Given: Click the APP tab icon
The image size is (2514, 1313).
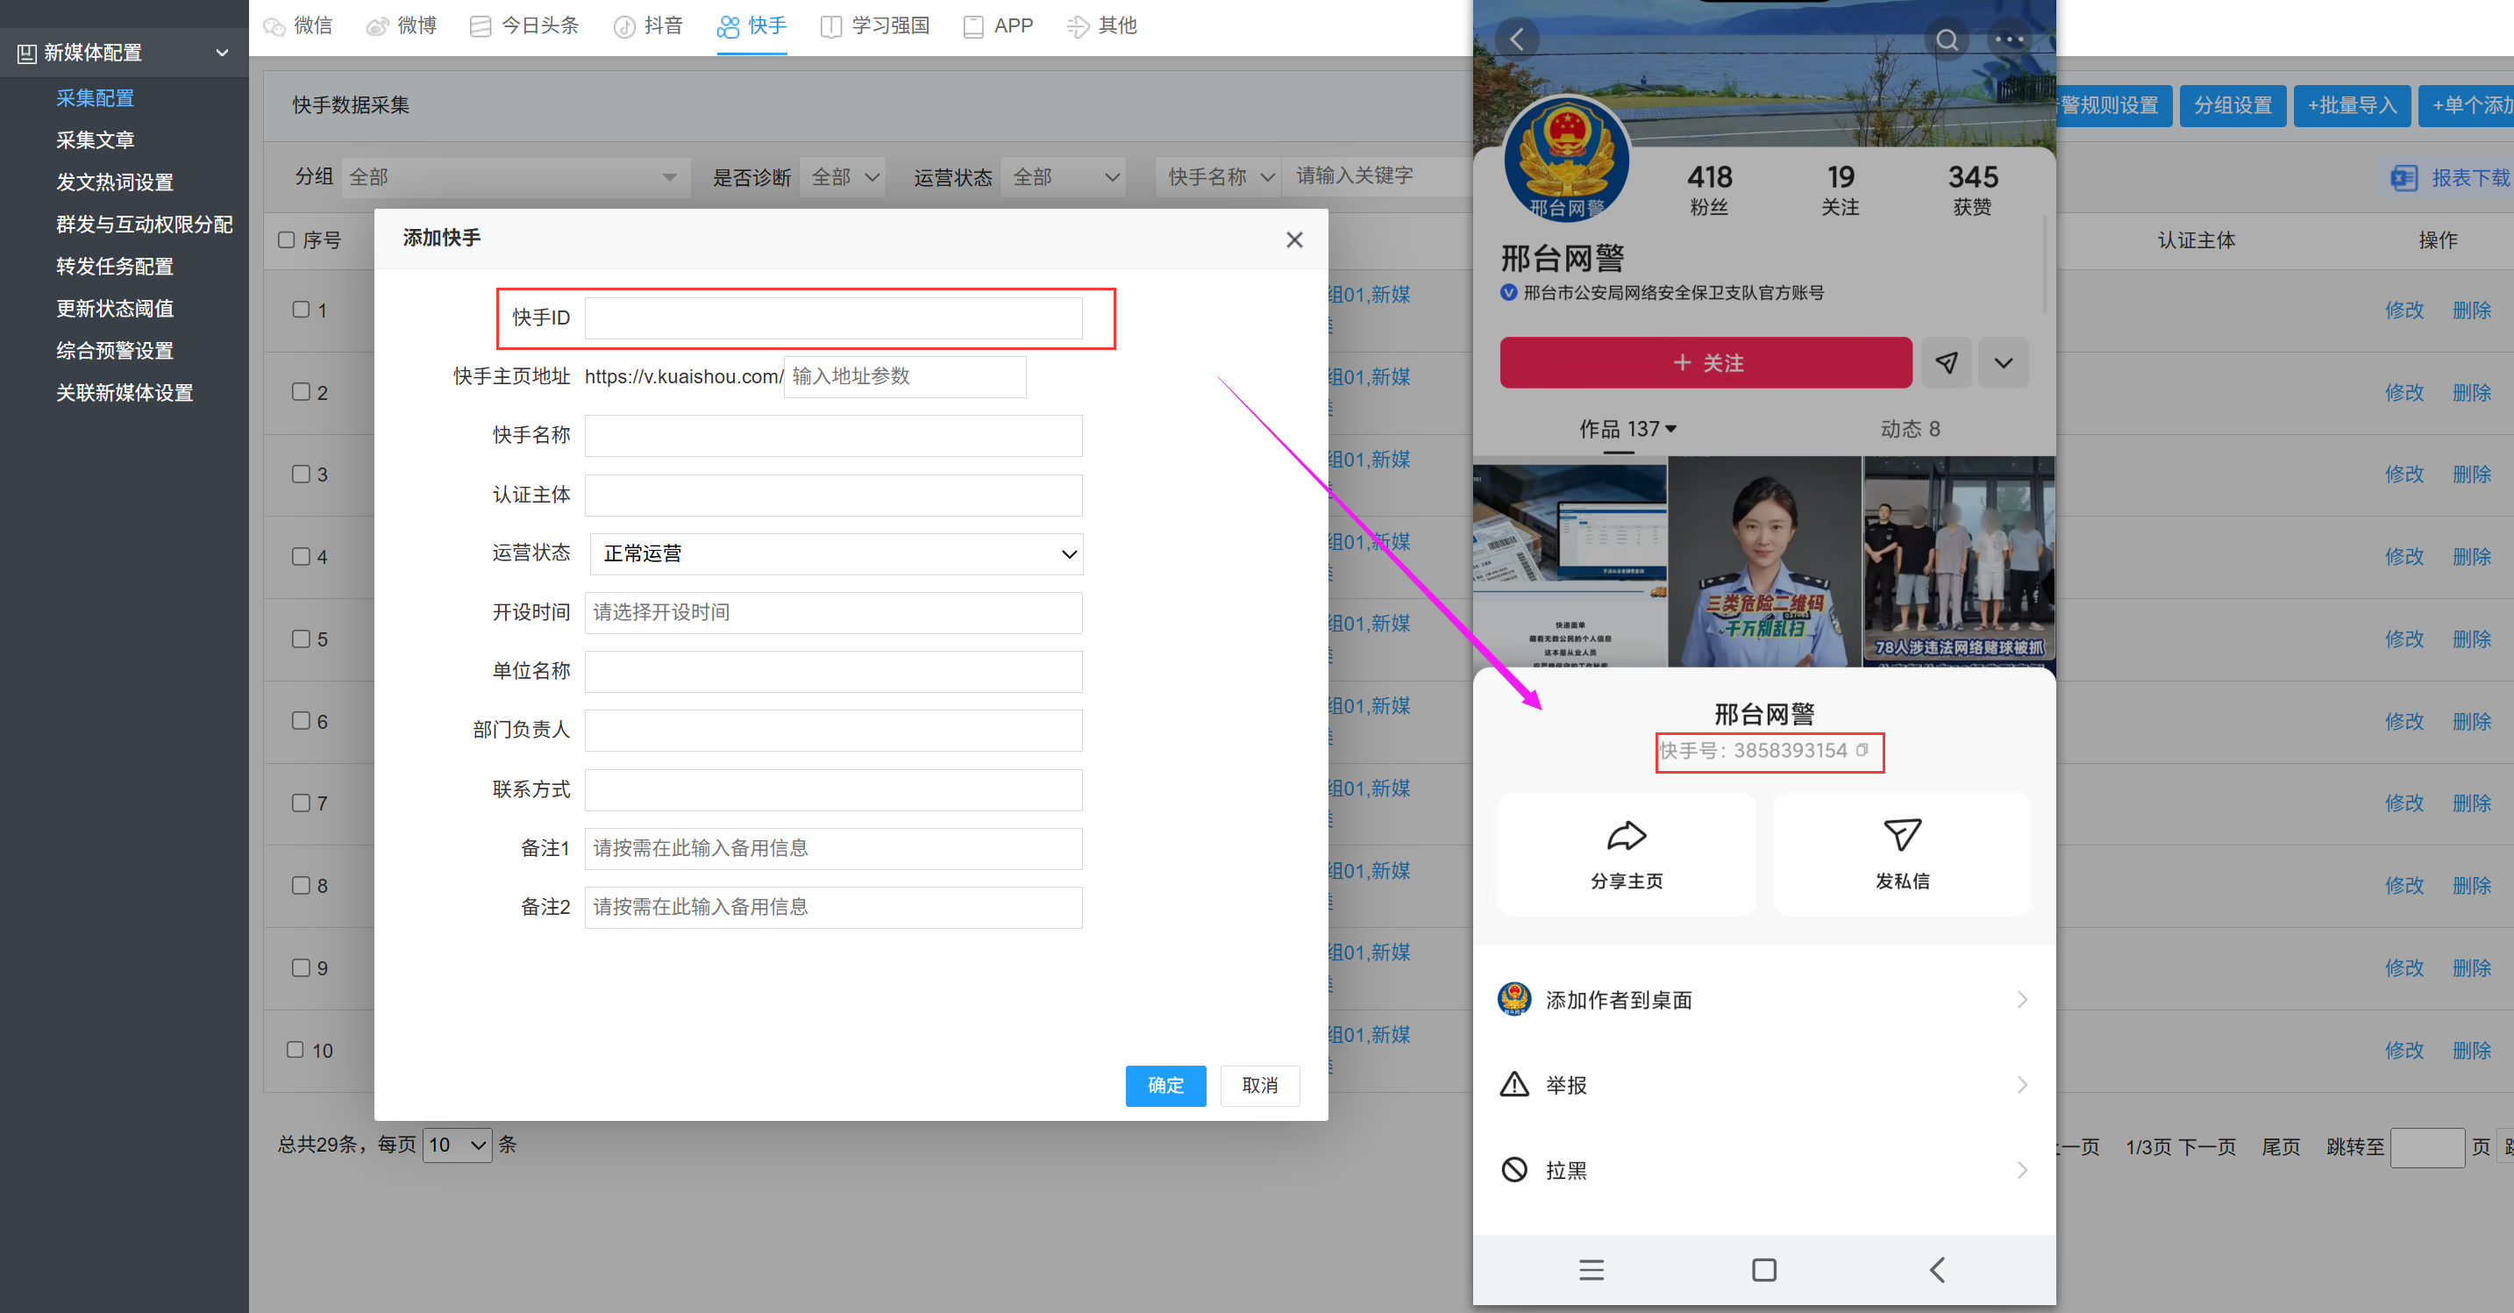Looking at the screenshot, I should (973, 26).
